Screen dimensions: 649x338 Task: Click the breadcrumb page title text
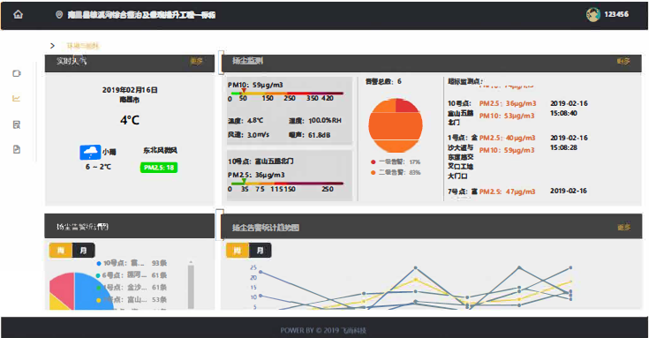point(83,46)
